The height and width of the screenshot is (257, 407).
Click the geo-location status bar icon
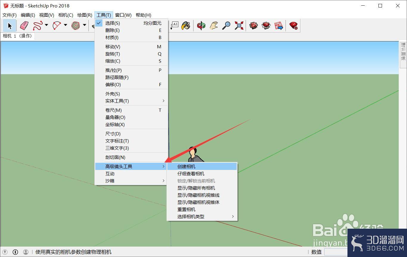point(5,252)
